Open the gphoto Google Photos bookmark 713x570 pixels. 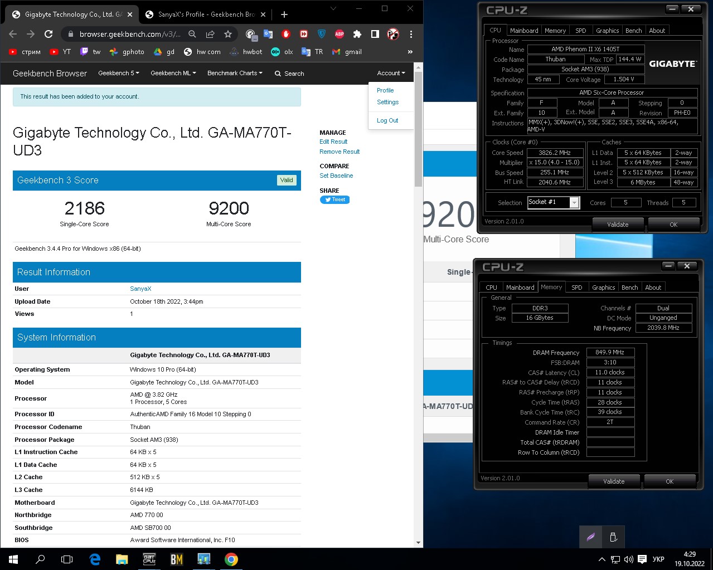(x=127, y=52)
